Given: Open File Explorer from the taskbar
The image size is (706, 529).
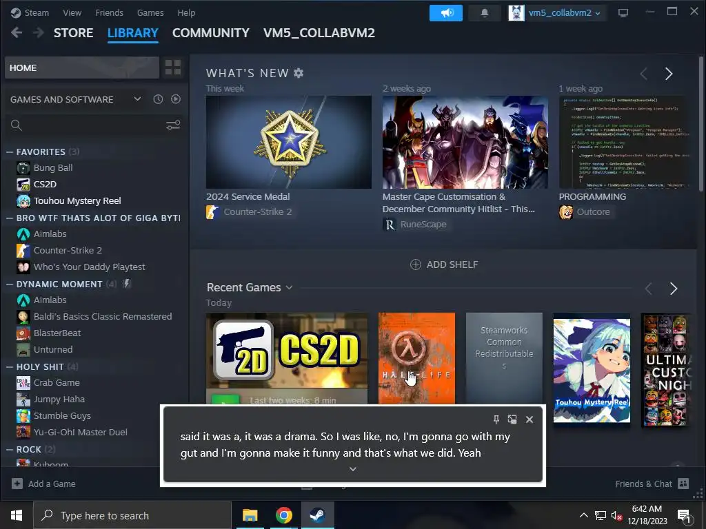Looking at the screenshot, I should 250,515.
